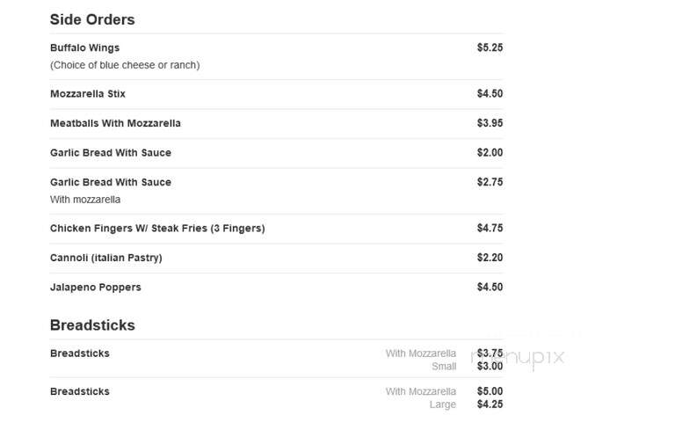Click the Jalapeno Poppers $4.50 price
This screenshot has height=430, width=675.
(490, 287)
